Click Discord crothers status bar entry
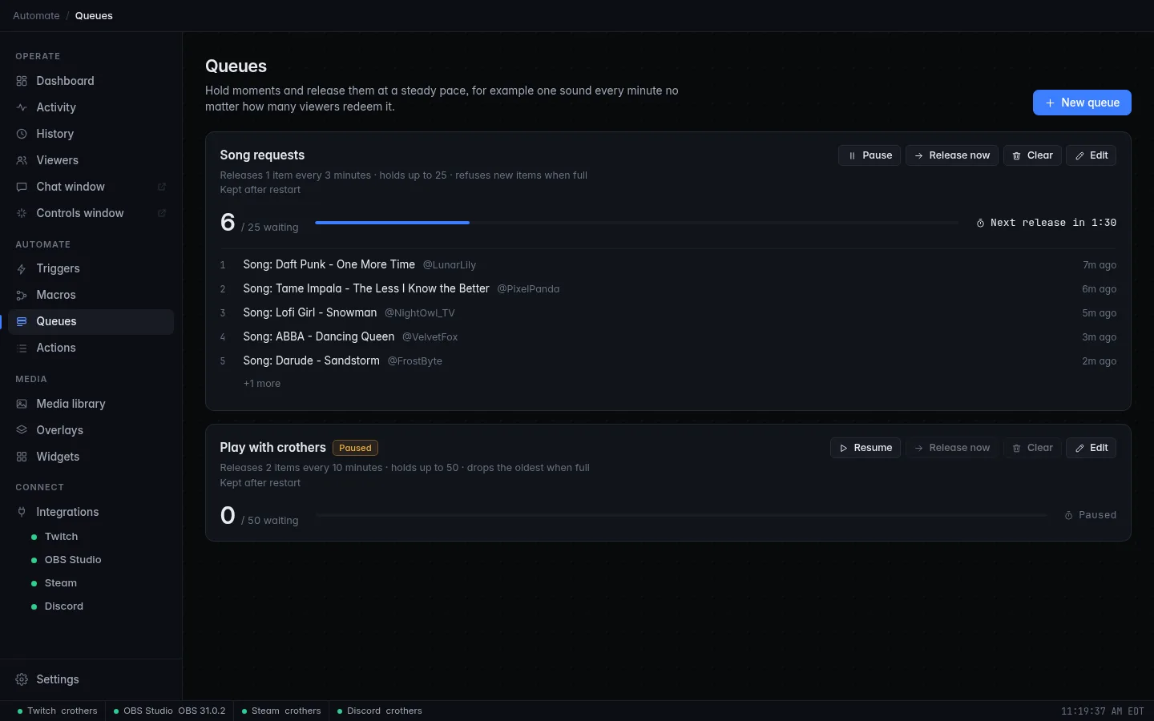This screenshot has height=721, width=1154. (380, 711)
